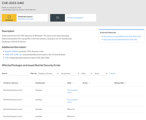The width and height of the screenshot is (146, 120).
Task: Open the CWE-674 link
Action: coord(9,55)
